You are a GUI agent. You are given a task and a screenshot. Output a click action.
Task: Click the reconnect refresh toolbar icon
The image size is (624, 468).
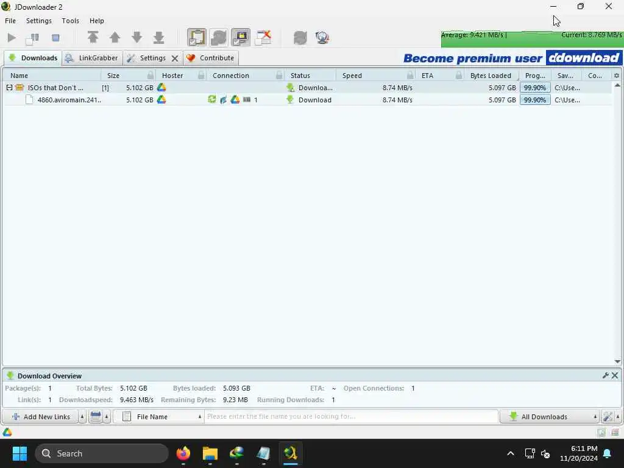tap(300, 38)
